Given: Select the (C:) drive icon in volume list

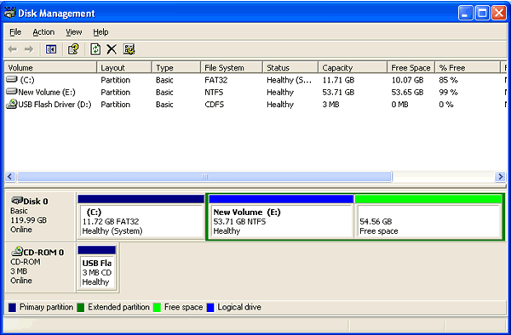Looking at the screenshot, I should pyautogui.click(x=12, y=79).
